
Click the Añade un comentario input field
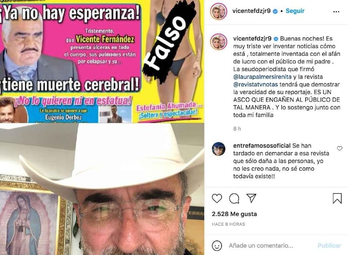261,246
